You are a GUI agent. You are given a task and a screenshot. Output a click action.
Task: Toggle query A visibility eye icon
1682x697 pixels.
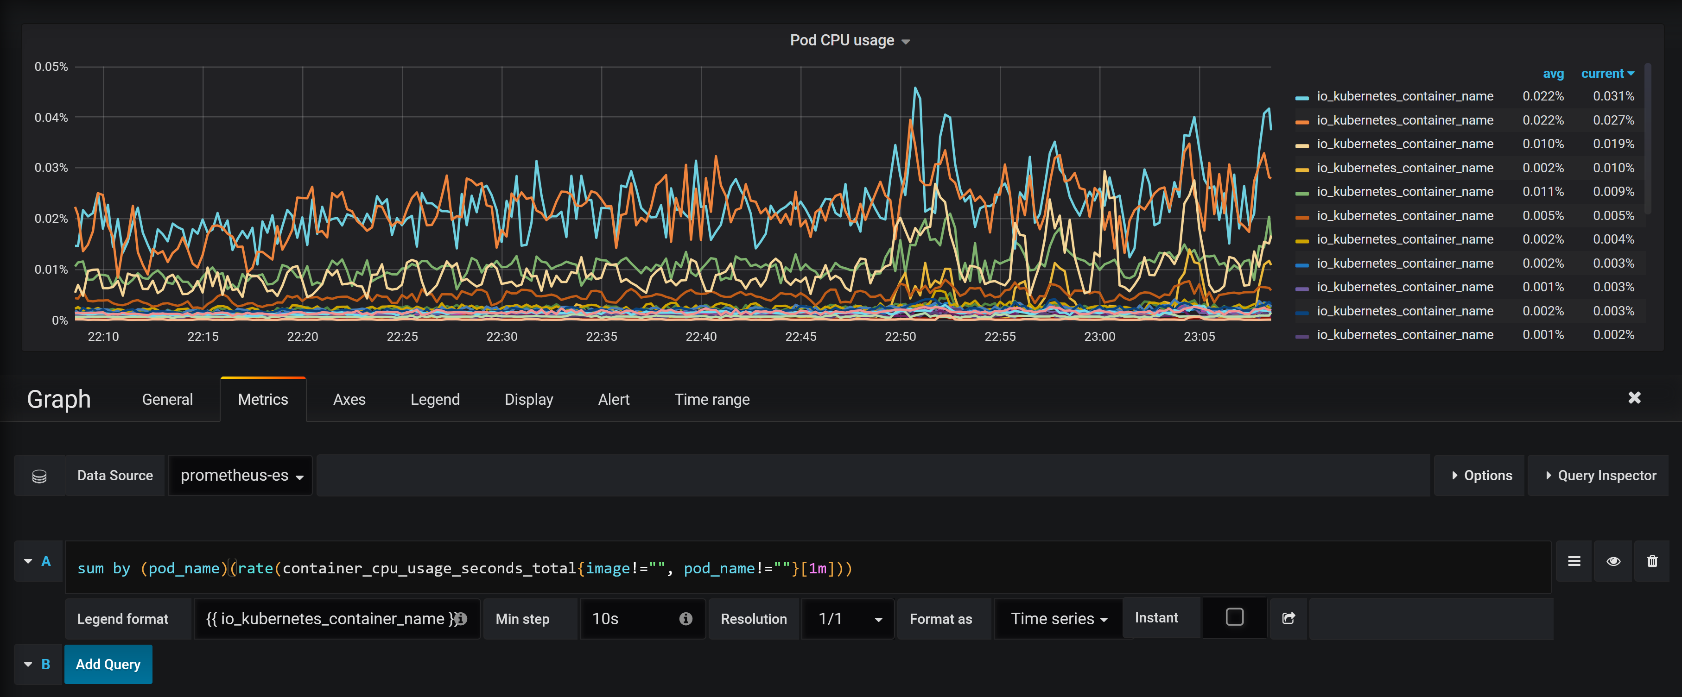[1613, 561]
